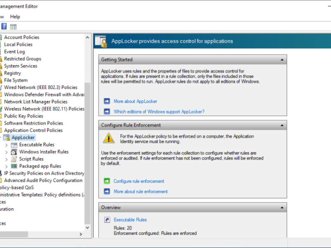Click the tree pane horizontal scrollbar thumb
Viewport: 331px width, 248px height.
click(x=14, y=234)
